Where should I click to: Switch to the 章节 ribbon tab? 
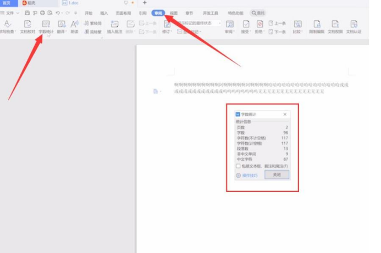(x=189, y=13)
